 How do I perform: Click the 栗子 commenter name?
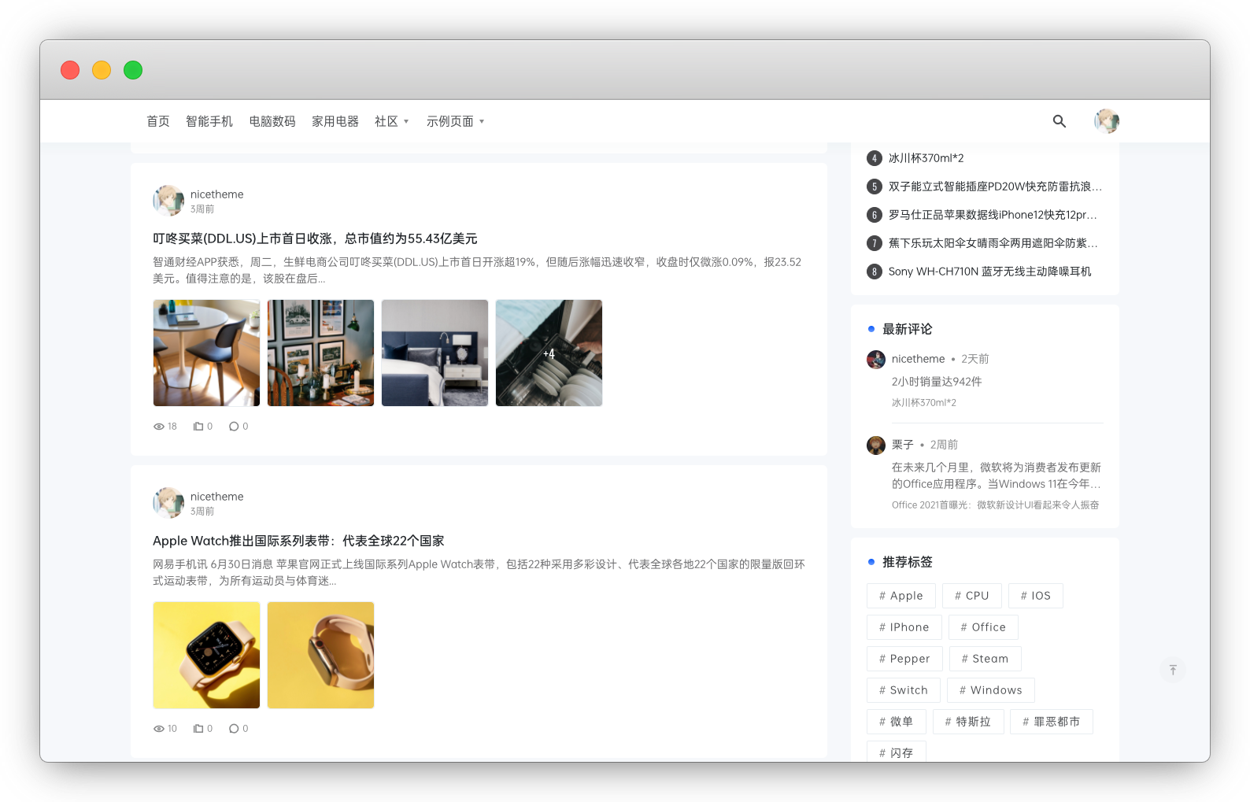point(903,445)
